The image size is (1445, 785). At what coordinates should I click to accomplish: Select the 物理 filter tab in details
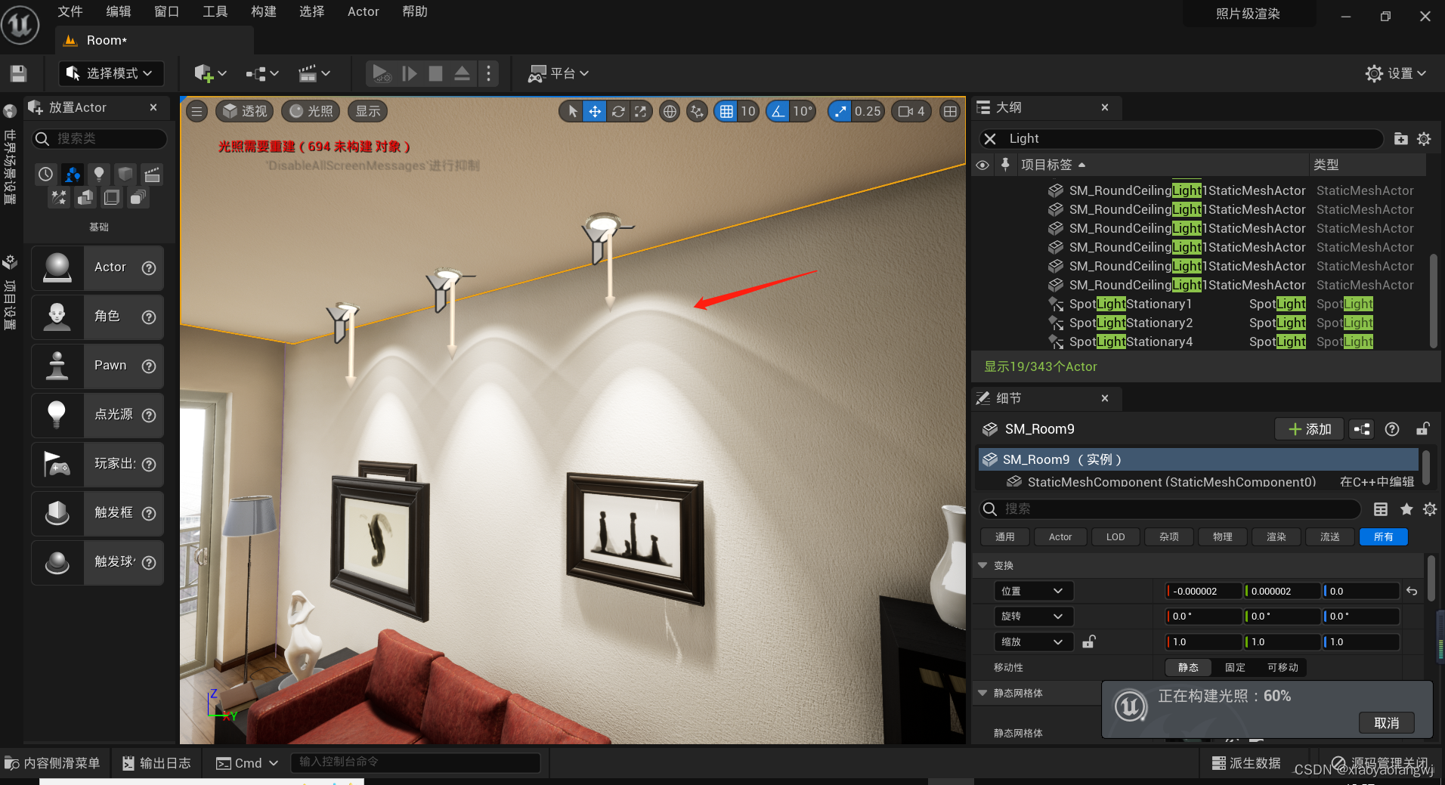coord(1223,537)
